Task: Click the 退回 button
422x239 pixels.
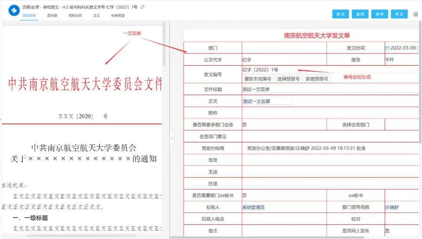Action: click(360, 14)
